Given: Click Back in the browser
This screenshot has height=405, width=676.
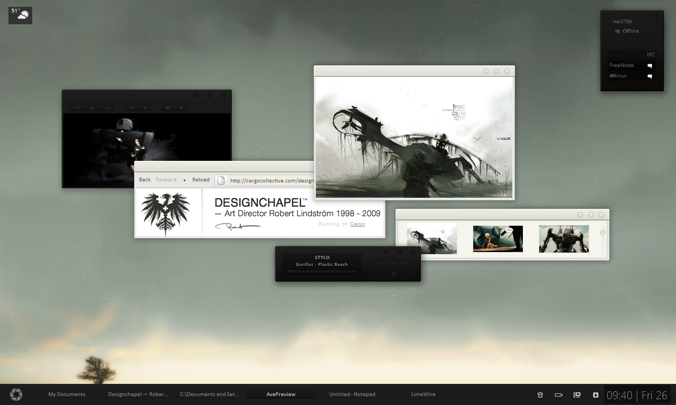Looking at the screenshot, I should click(x=145, y=180).
